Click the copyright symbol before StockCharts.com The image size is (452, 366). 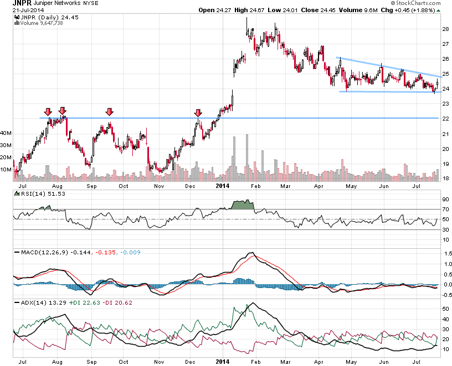[x=393, y=3]
